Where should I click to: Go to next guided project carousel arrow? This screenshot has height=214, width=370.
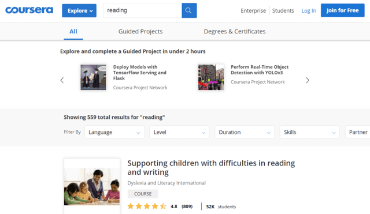308,80
